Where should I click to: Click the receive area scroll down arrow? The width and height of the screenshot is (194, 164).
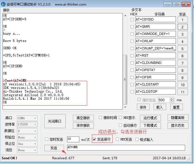coord(125,107)
